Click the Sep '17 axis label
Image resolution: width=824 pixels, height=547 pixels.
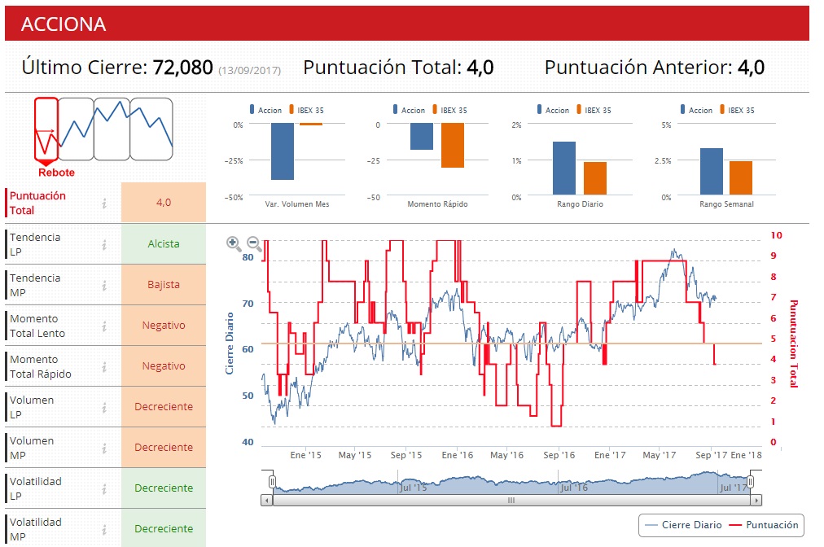pyautogui.click(x=711, y=455)
